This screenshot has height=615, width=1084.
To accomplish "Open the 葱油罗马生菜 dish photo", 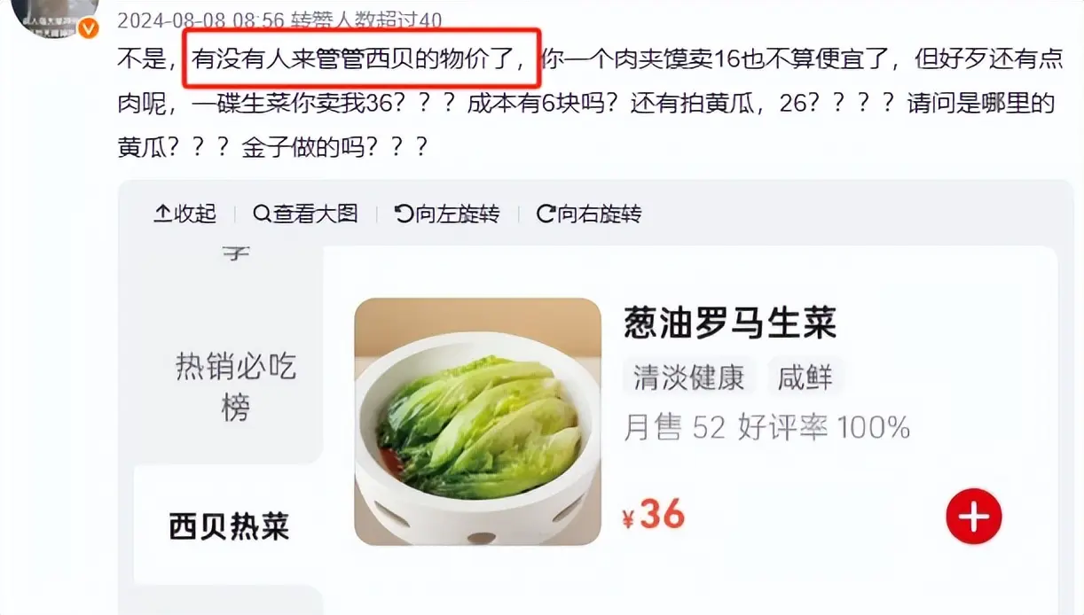I will pyautogui.click(x=478, y=421).
